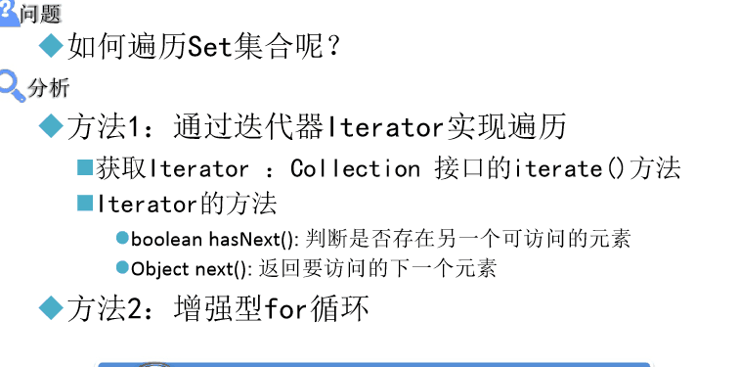Click the blue banner at bottom edge
Screen dimensions: 739x367
pos(373,365)
